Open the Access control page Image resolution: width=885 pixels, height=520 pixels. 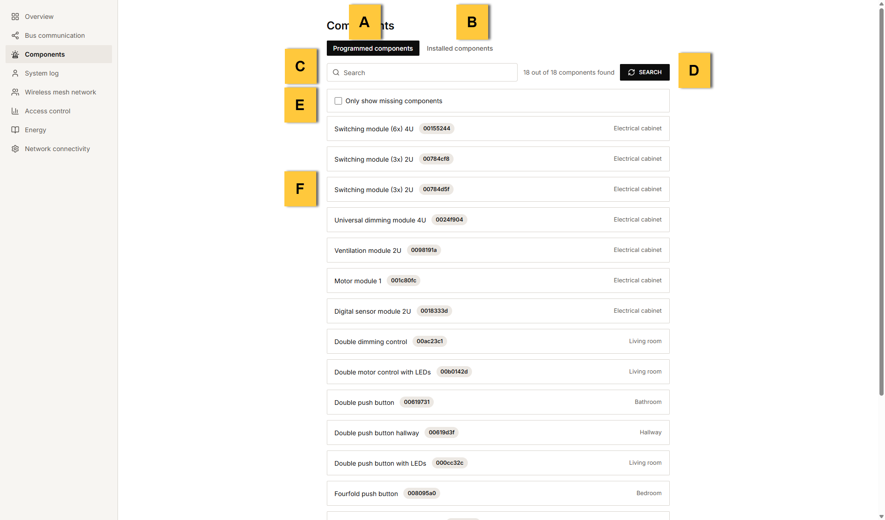point(59,111)
